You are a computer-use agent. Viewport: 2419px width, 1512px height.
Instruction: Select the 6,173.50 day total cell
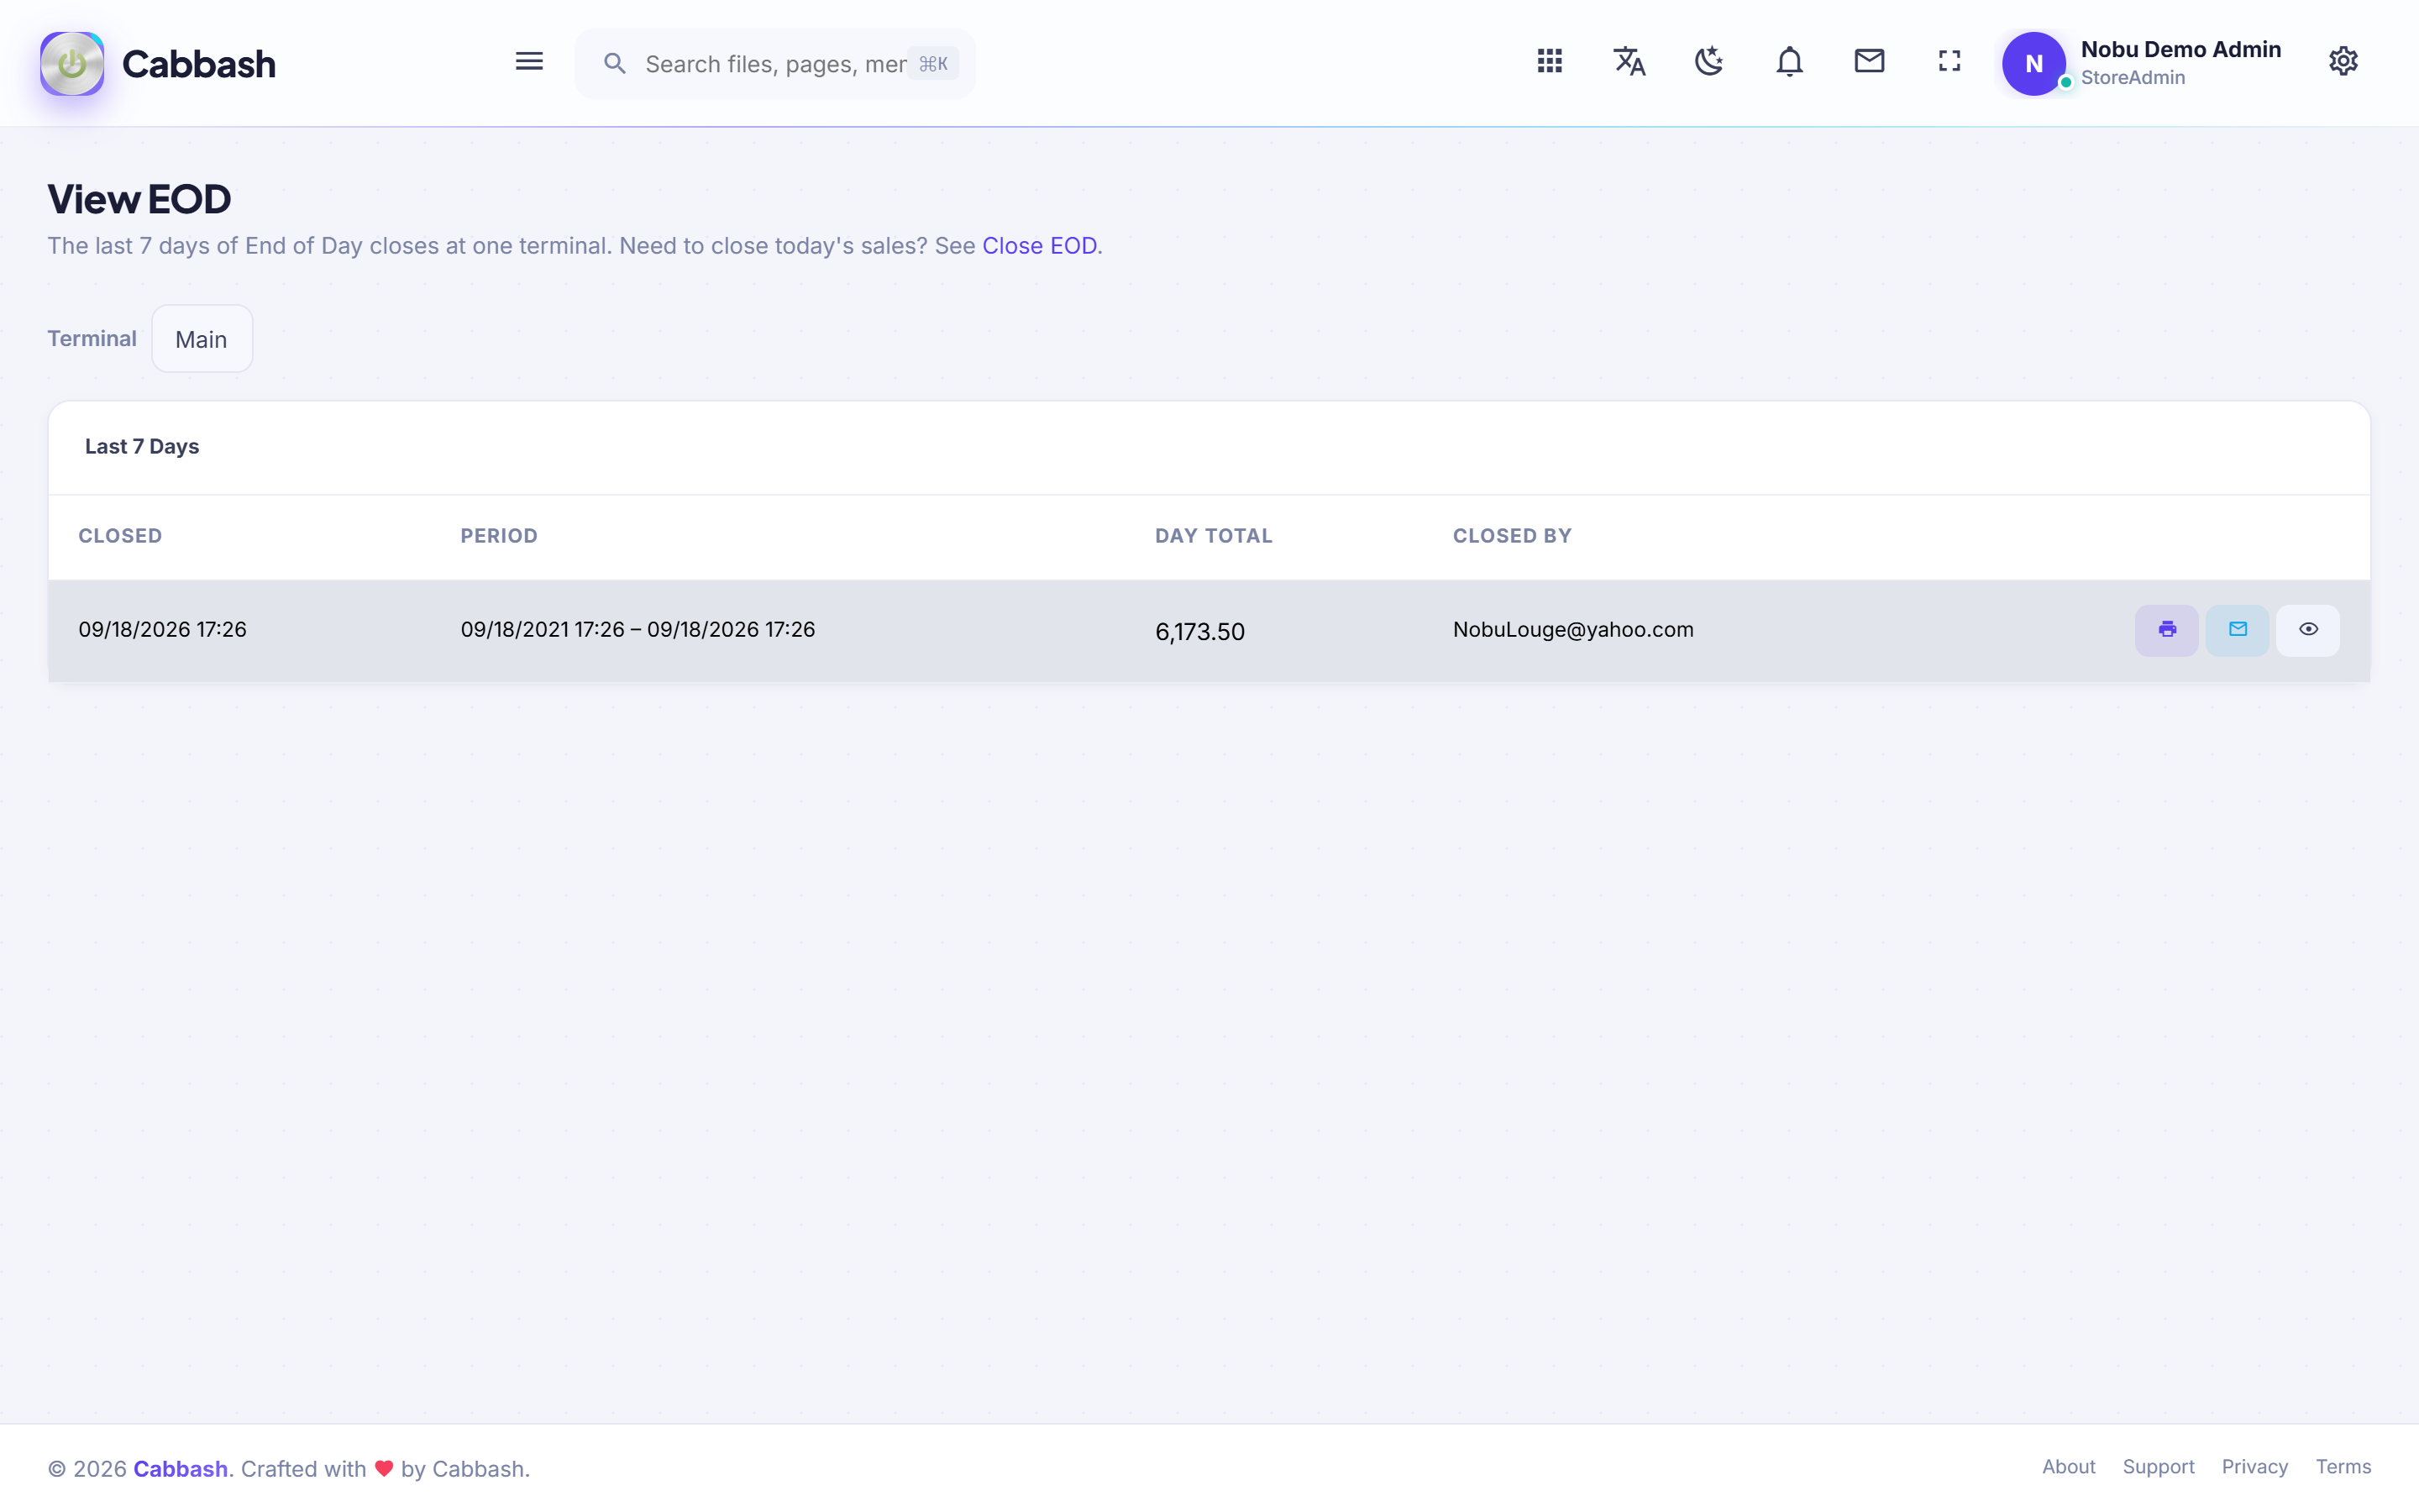tap(1199, 632)
